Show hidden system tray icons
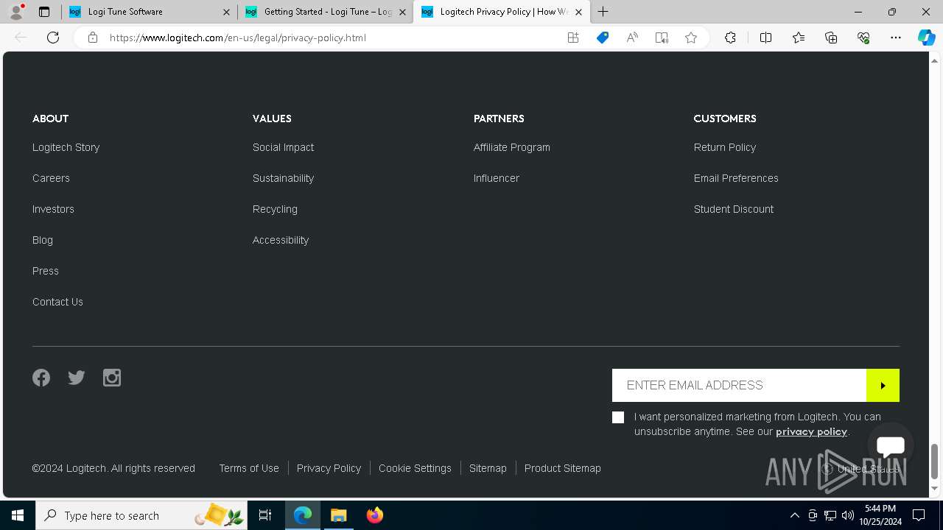943x530 pixels. tap(794, 515)
